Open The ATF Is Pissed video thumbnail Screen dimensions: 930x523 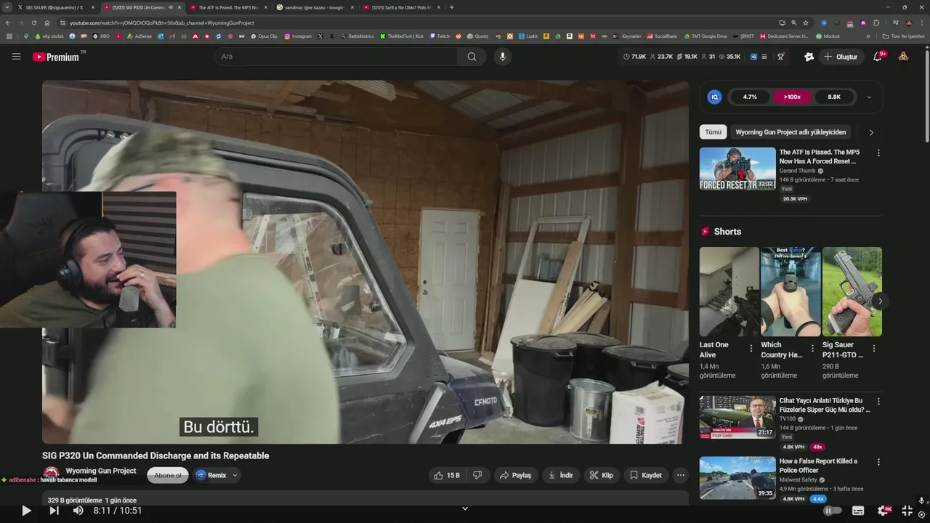click(x=737, y=169)
